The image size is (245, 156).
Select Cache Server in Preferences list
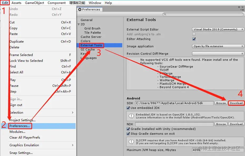(91, 37)
